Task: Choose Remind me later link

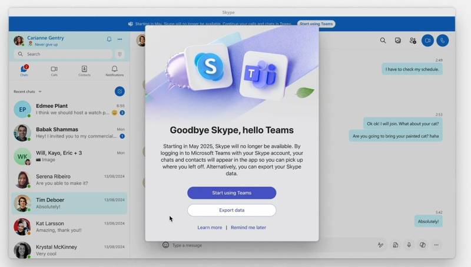Action: click(248, 228)
